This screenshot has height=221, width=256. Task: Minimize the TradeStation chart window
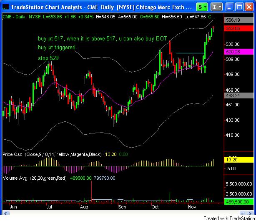229,7
